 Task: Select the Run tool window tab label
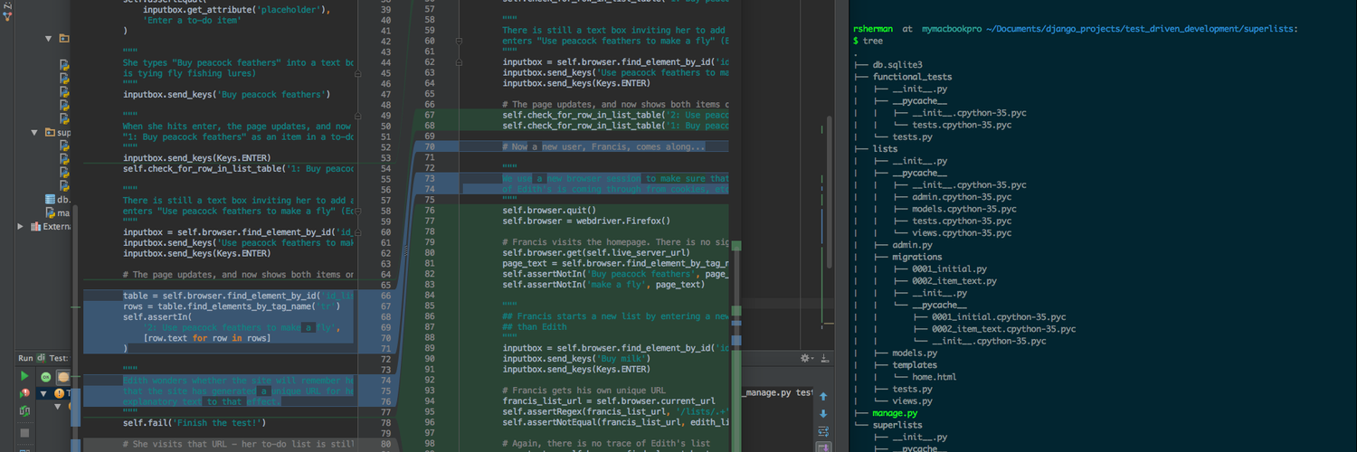coord(25,358)
